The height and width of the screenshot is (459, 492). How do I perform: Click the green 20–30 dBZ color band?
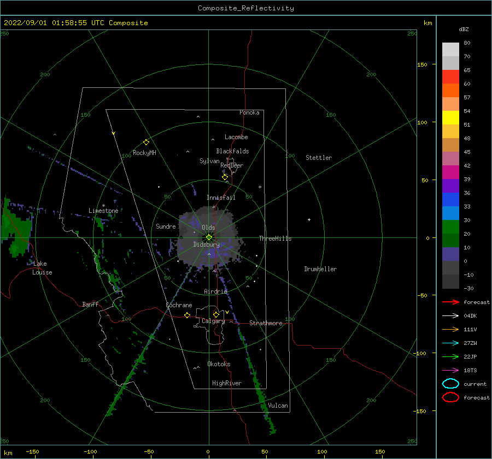pos(450,227)
